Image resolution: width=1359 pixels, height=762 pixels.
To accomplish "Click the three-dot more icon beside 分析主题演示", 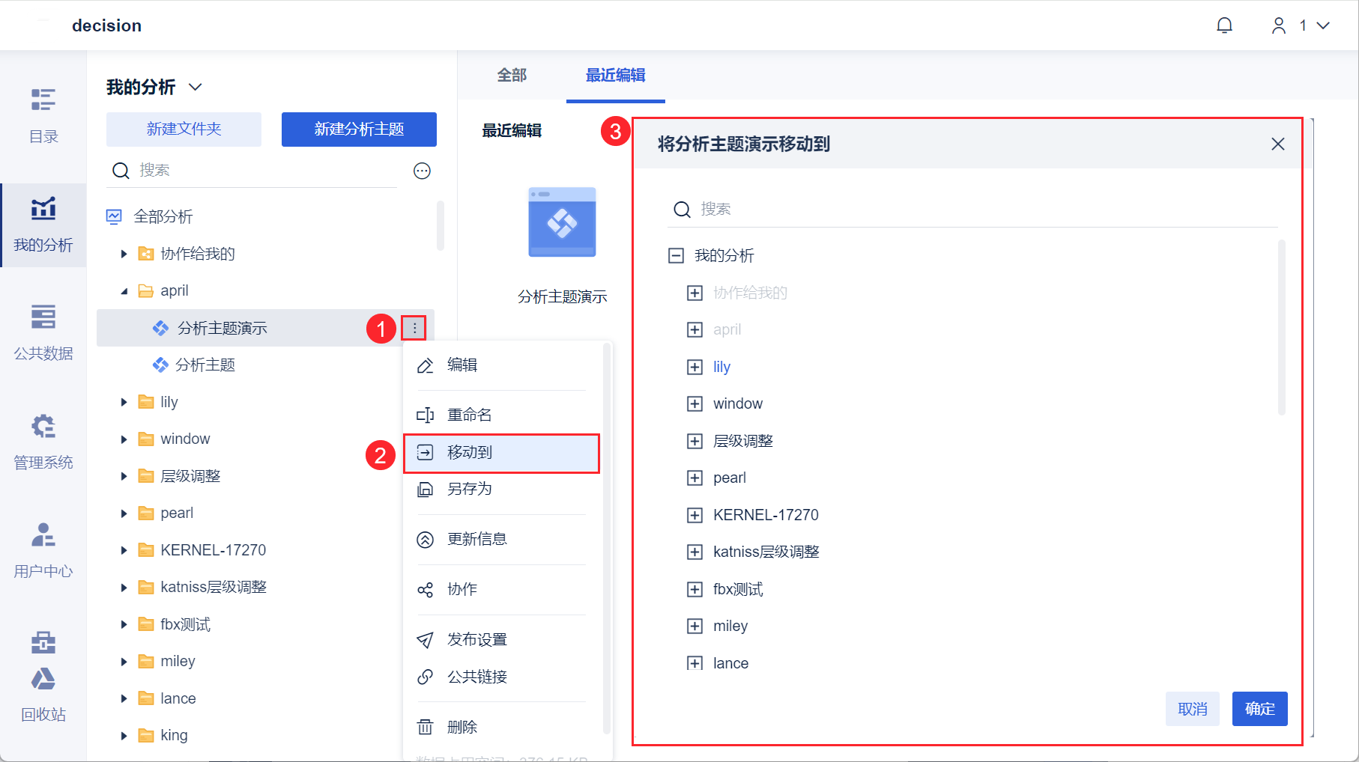I will tap(414, 328).
